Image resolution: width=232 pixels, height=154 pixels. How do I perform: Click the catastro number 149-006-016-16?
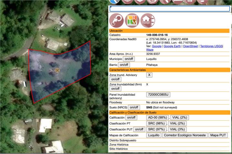tap(157, 35)
